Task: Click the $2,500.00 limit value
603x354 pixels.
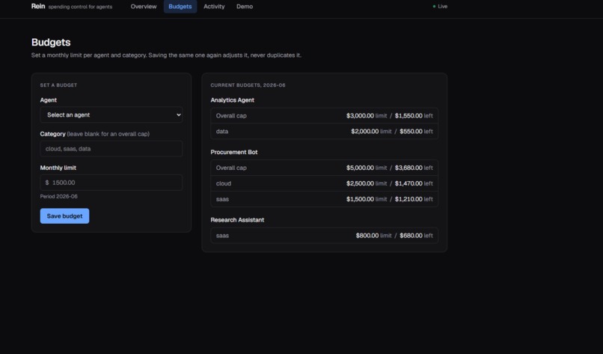Action: [360, 183]
